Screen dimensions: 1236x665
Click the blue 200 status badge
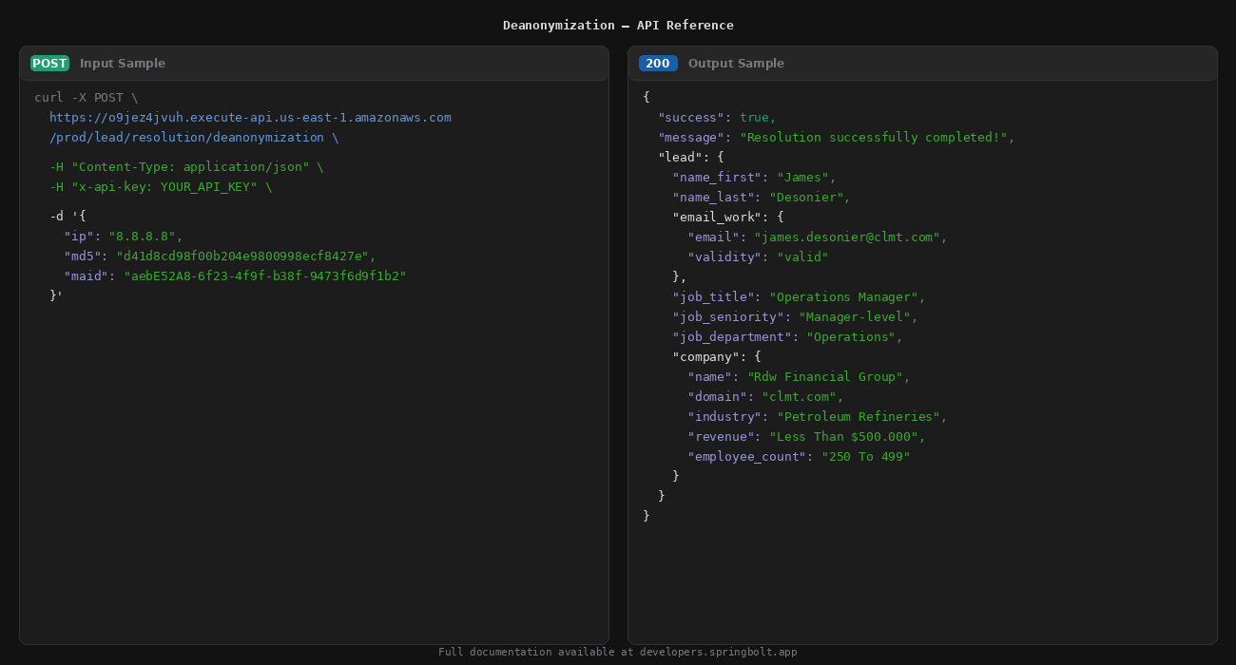(658, 64)
